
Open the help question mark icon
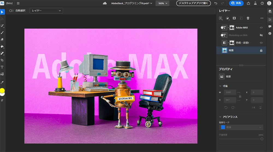pos(262,3)
